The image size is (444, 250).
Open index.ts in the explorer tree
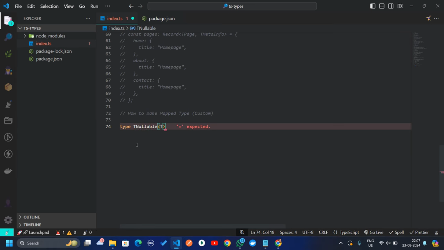coord(56,43)
